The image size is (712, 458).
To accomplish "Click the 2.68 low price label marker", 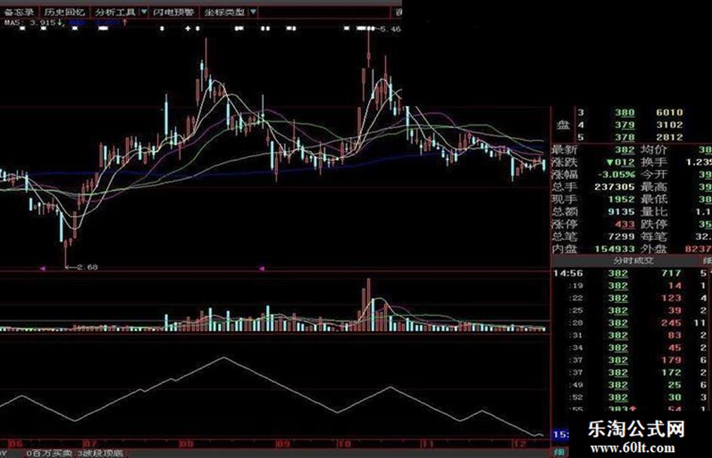I will point(87,267).
